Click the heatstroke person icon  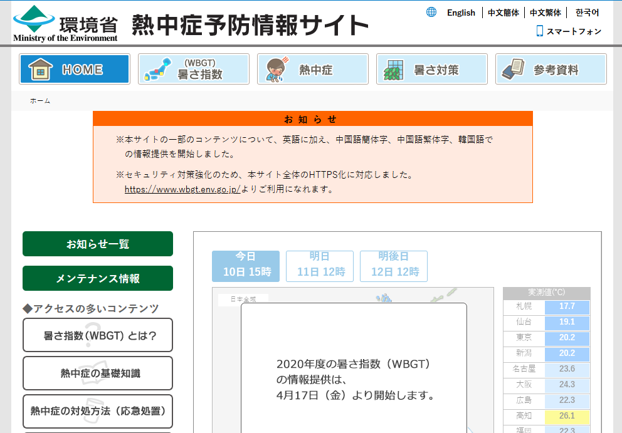(276, 70)
